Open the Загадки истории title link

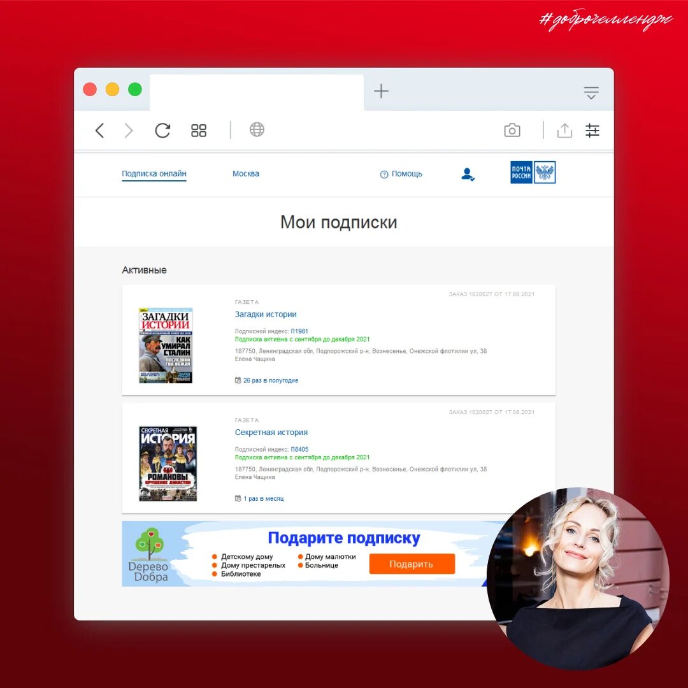pyautogui.click(x=266, y=314)
